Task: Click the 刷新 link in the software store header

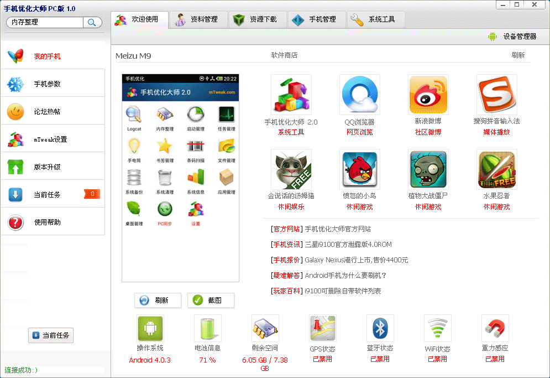Action: pyautogui.click(x=518, y=55)
